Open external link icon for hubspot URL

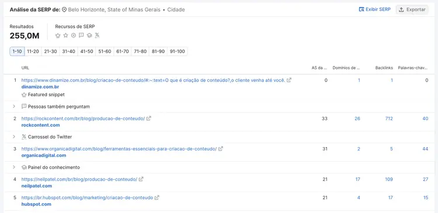pyautogui.click(x=157, y=197)
